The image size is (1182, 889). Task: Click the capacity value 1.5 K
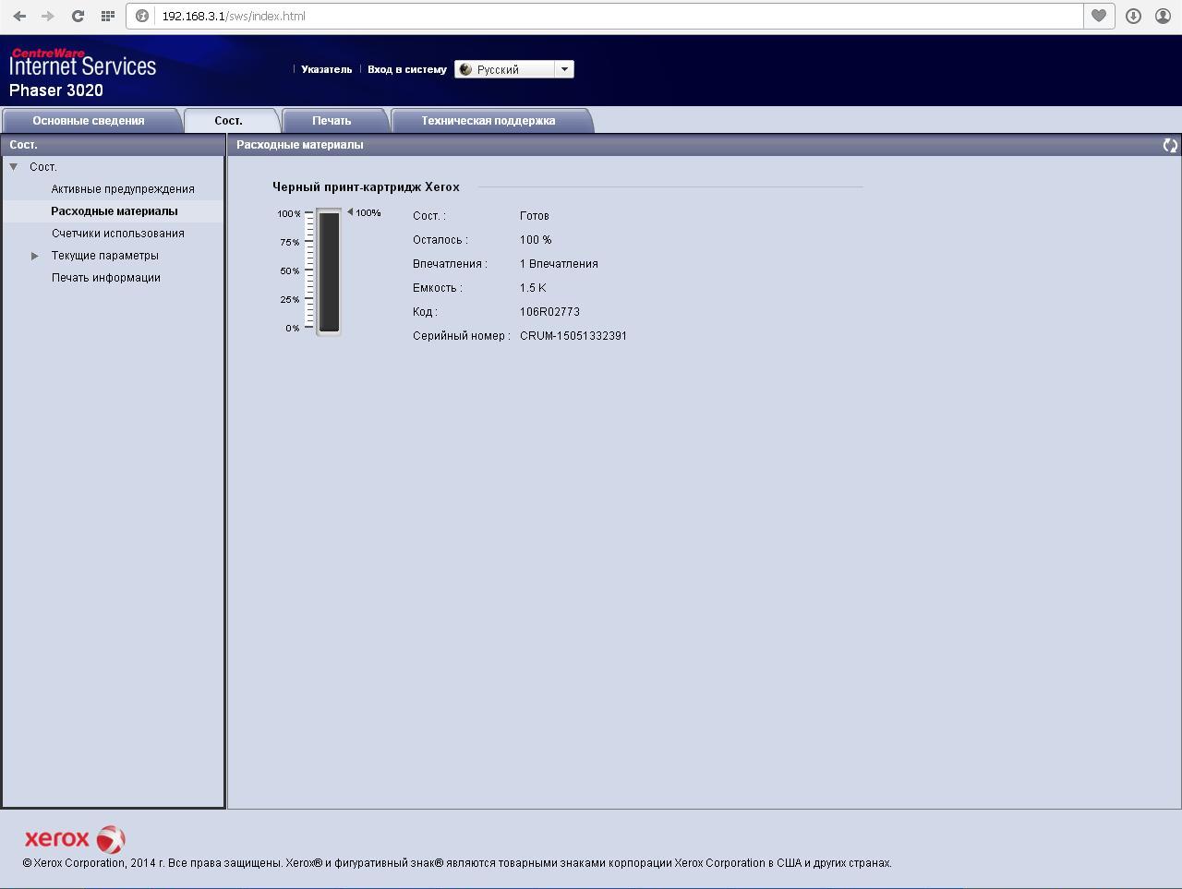pyautogui.click(x=533, y=288)
